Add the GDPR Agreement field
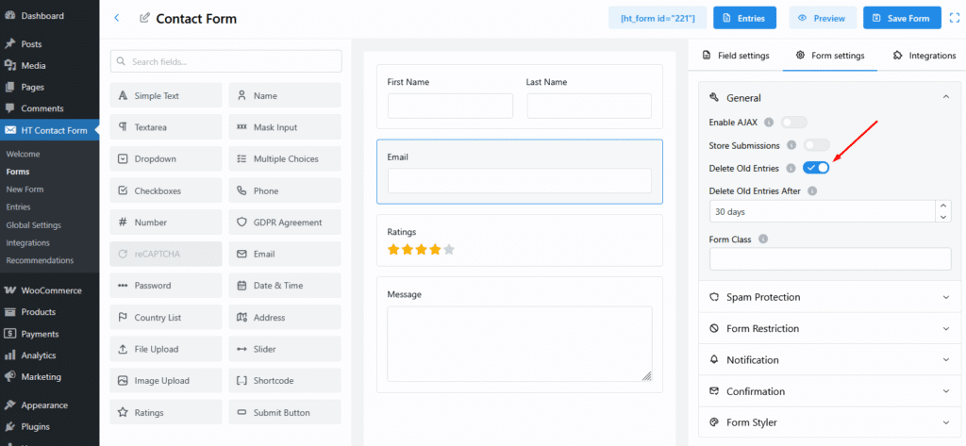Viewport: 966px width, 446px height. coord(284,223)
